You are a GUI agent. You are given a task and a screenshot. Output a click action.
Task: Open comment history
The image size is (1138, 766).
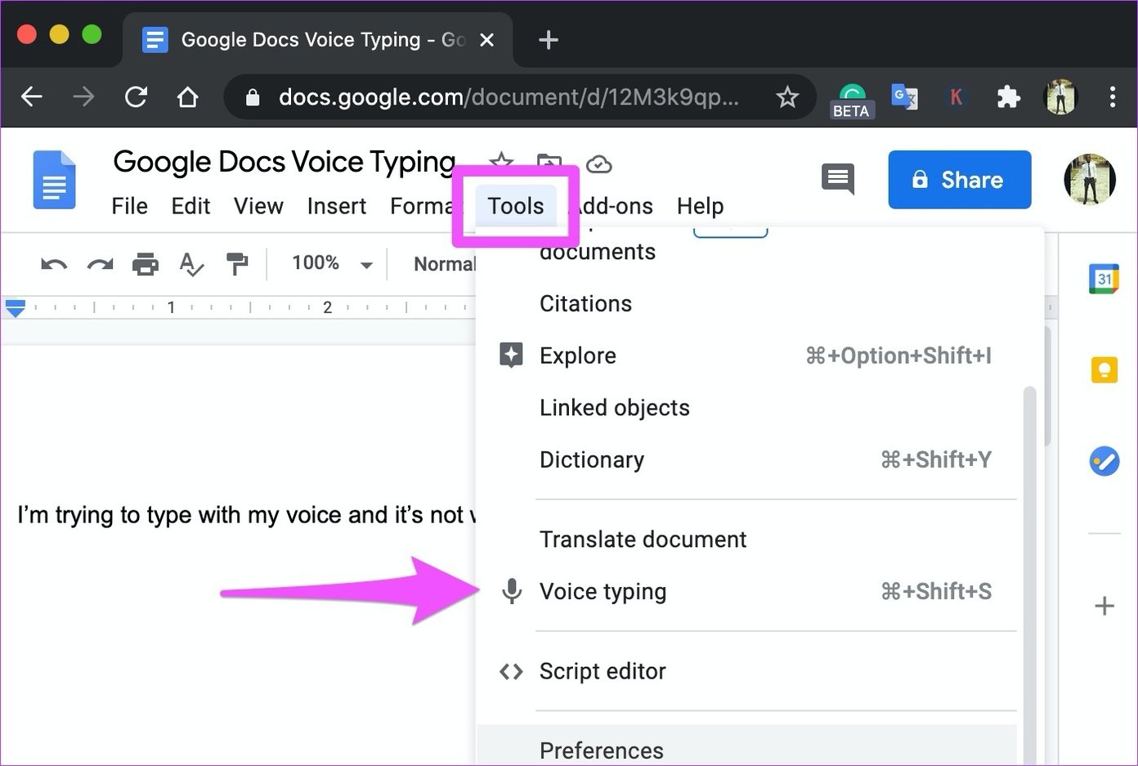click(838, 179)
